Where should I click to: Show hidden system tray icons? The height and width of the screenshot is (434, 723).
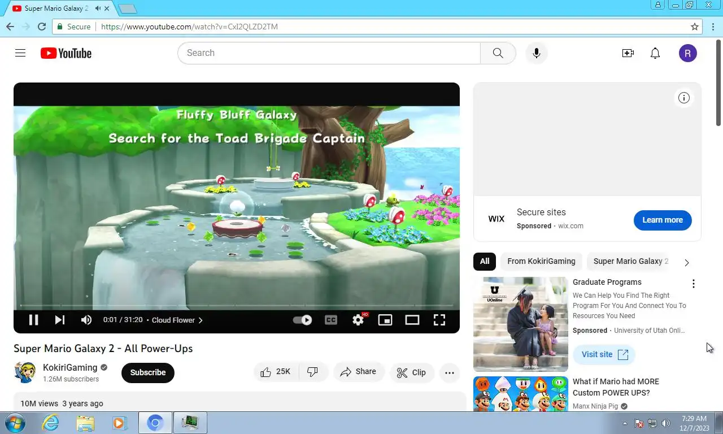(625, 423)
